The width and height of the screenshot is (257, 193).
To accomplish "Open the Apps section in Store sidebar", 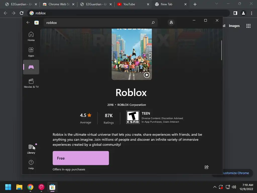I will click(x=31, y=52).
